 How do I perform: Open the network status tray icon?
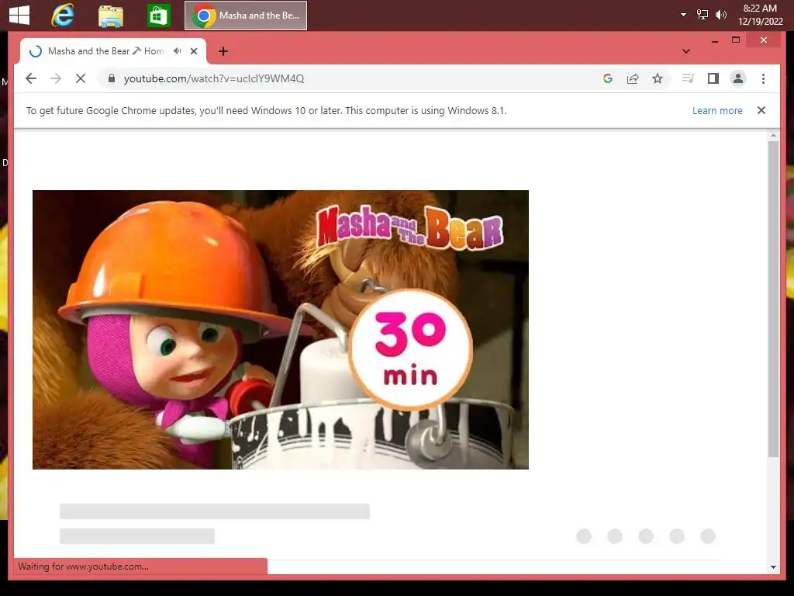[x=702, y=15]
